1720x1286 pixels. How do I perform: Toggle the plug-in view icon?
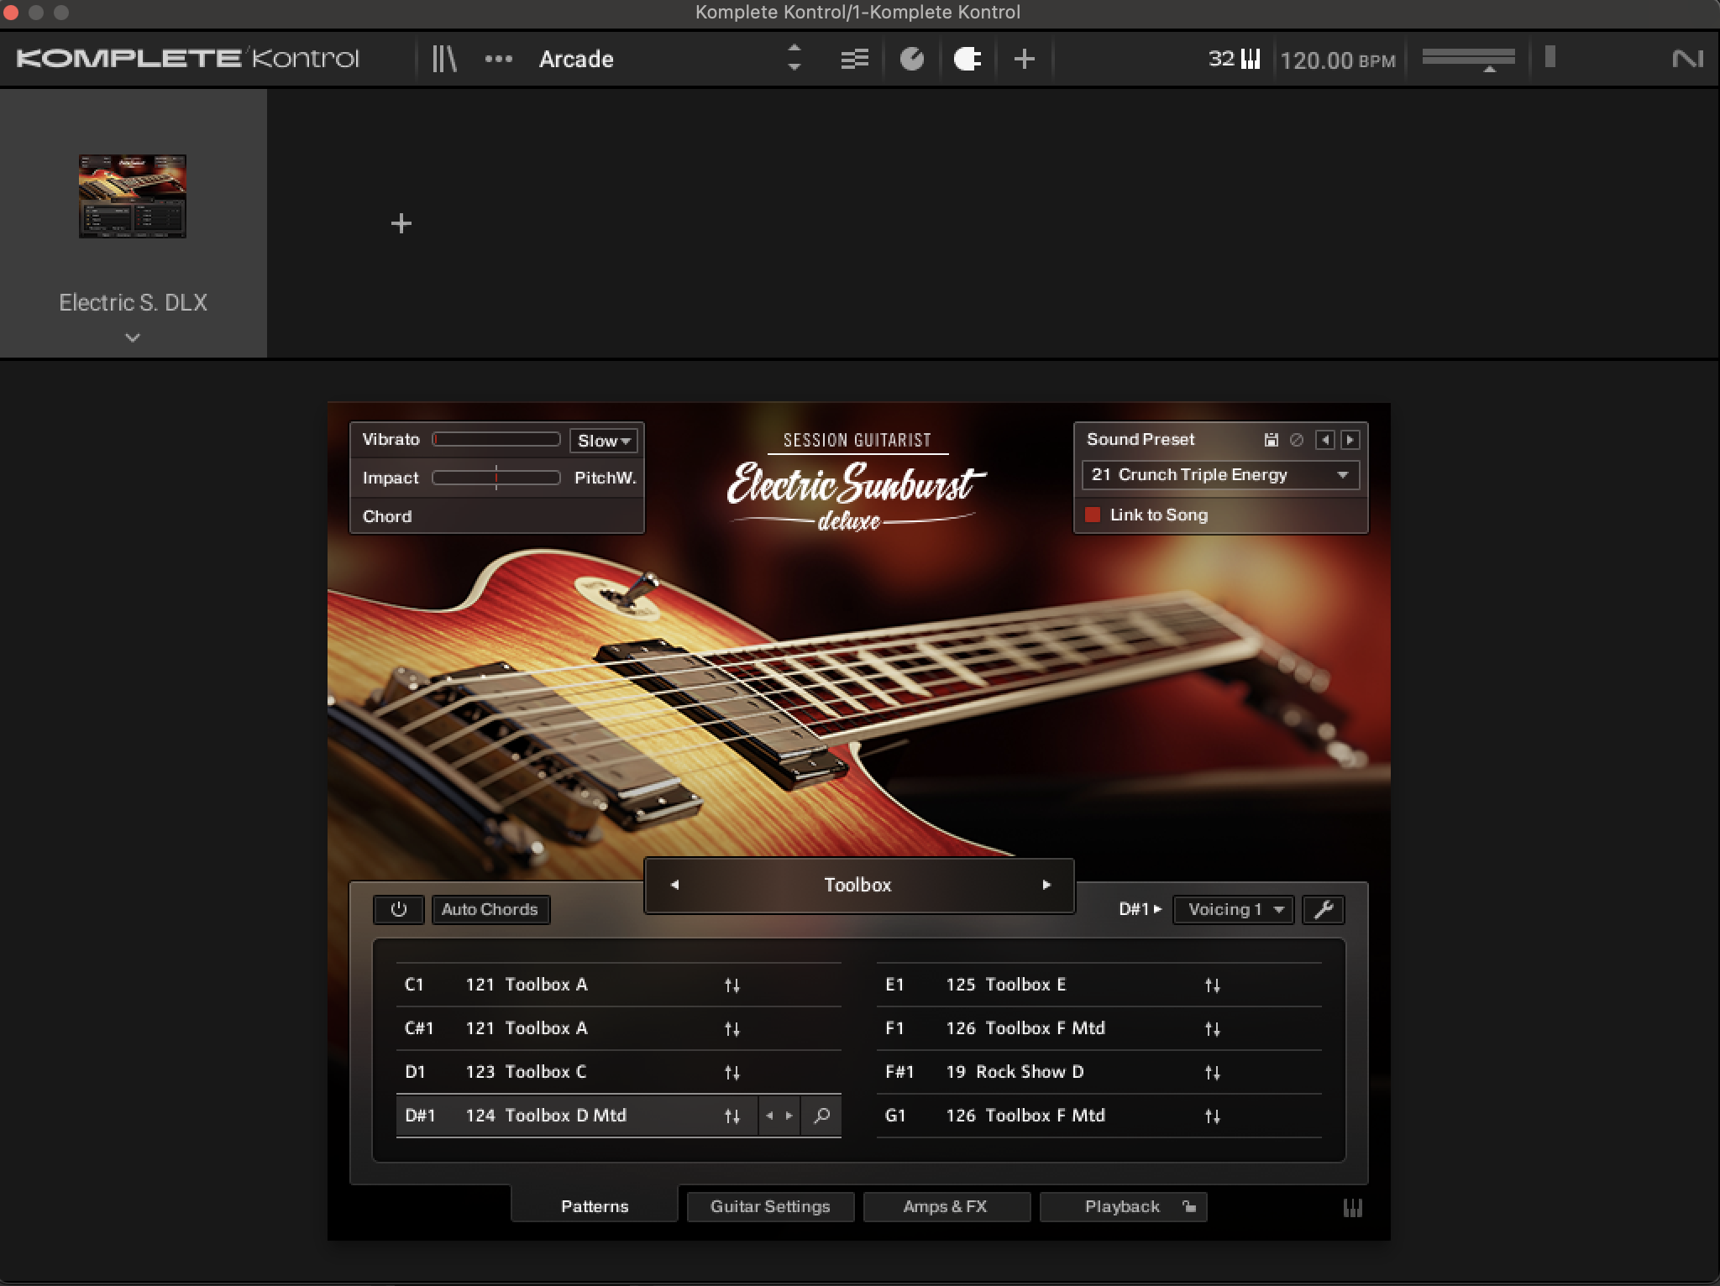[967, 59]
